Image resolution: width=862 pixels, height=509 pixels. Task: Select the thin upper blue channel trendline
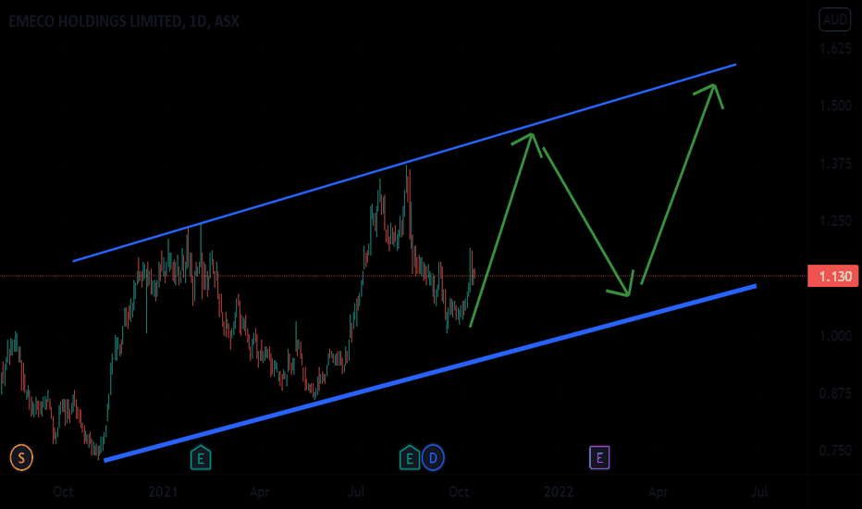point(404,163)
